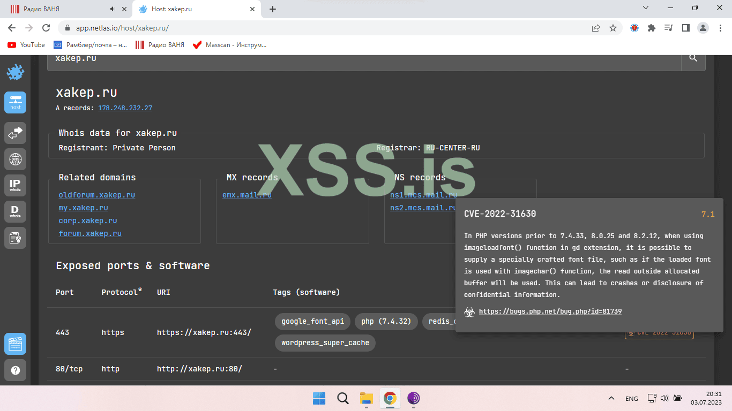Open Windows taskbar search
Screen dimensions: 732x411
pos(343,398)
